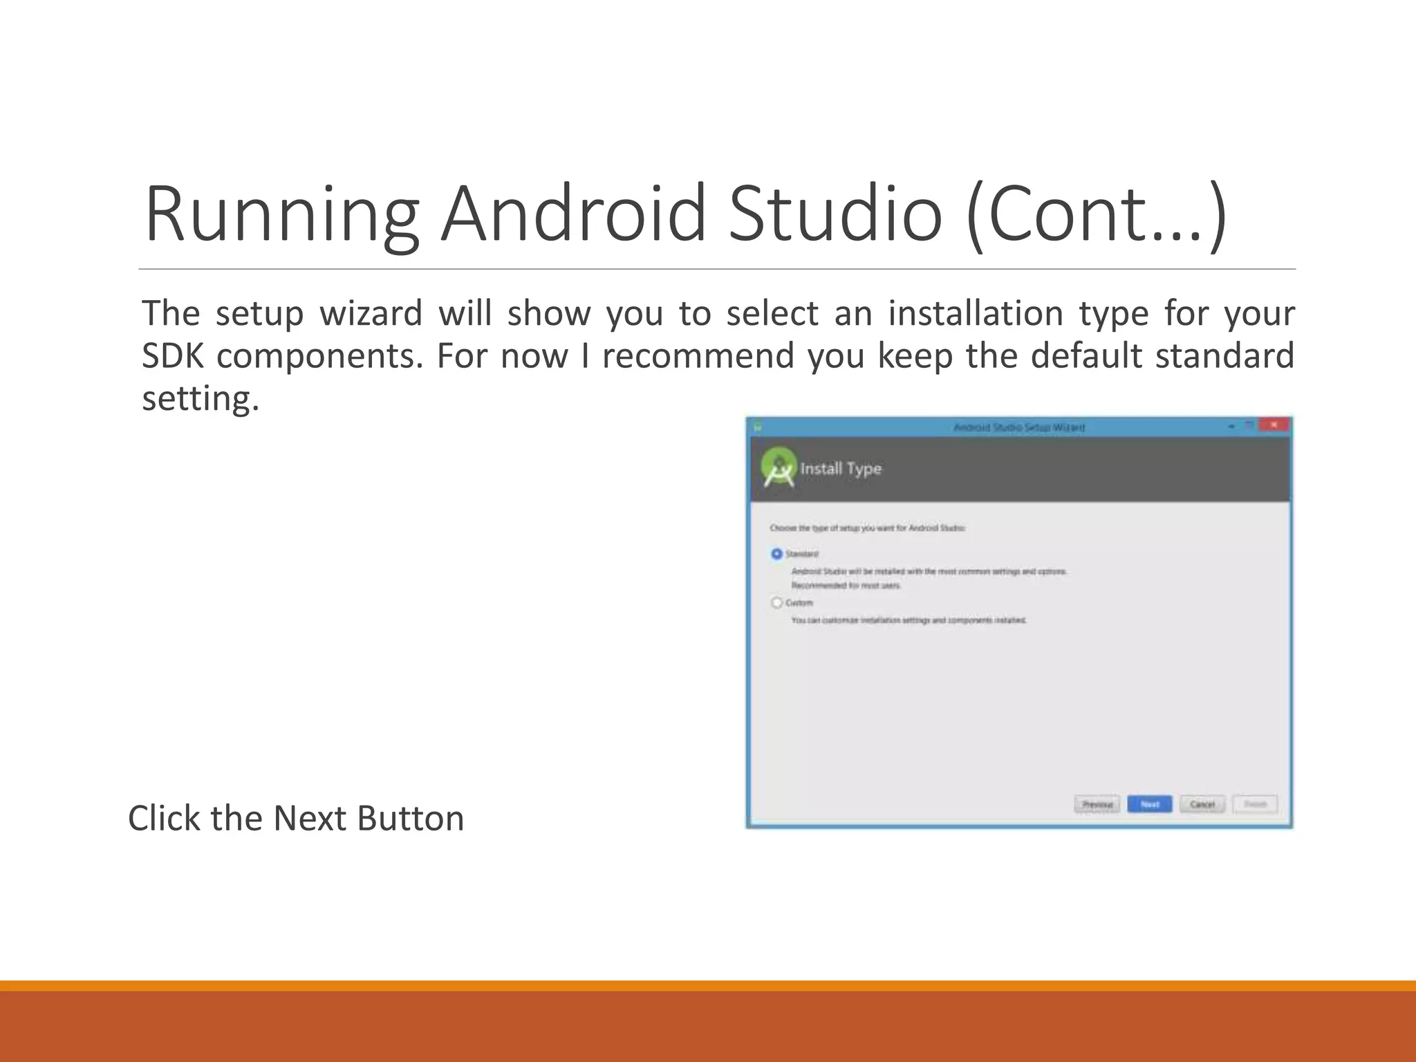Screen dimensions: 1416x1062
Task: Click the "You can customize installation settings" description
Action: [909, 620]
